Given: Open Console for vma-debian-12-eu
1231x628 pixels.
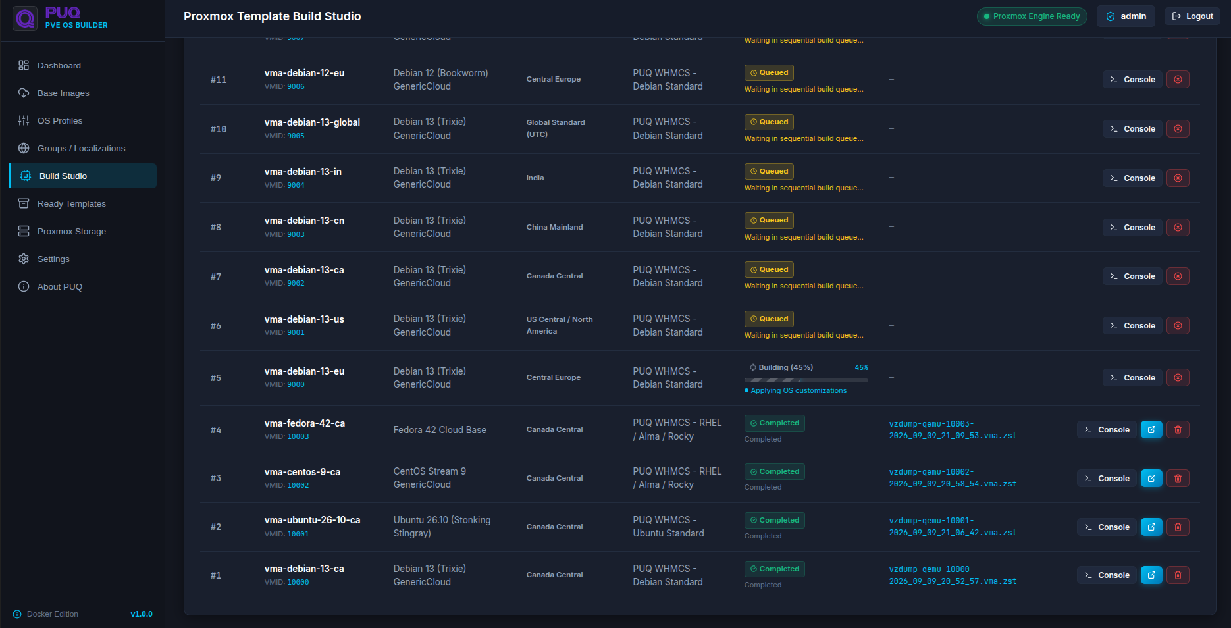Looking at the screenshot, I should click(x=1132, y=80).
